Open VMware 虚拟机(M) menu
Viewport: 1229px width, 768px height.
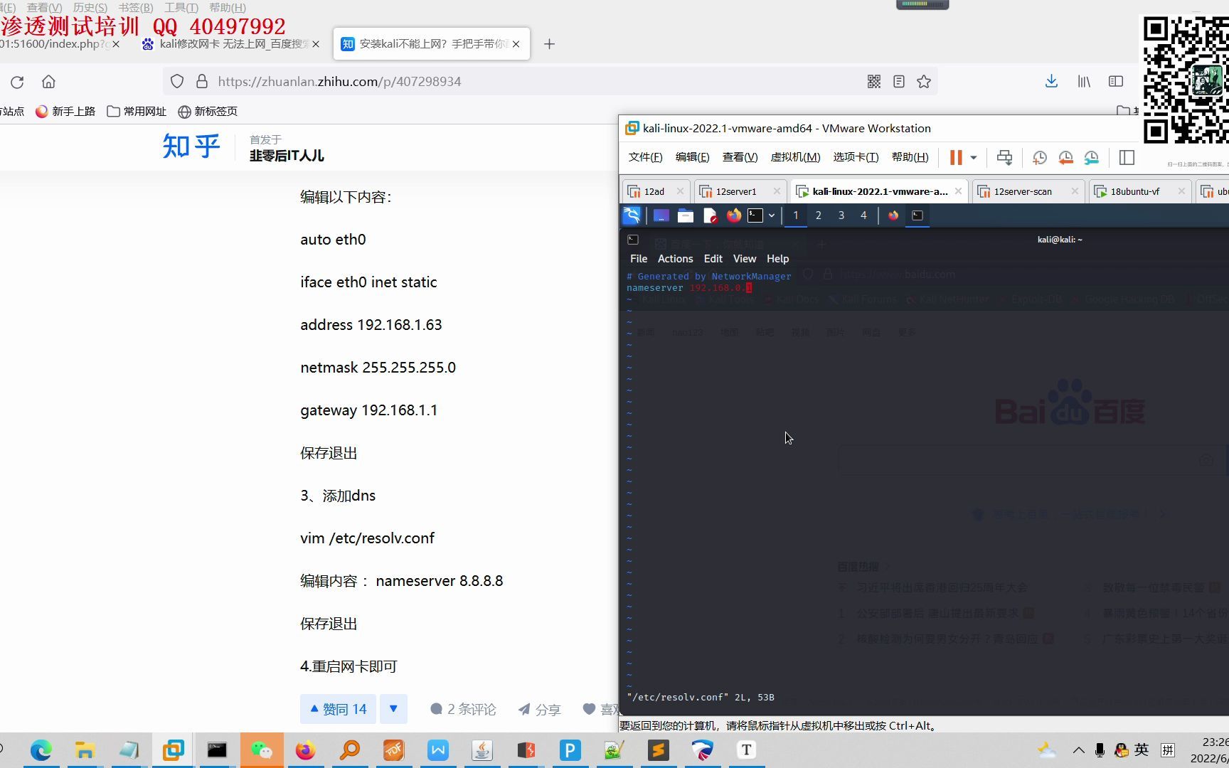tap(795, 157)
